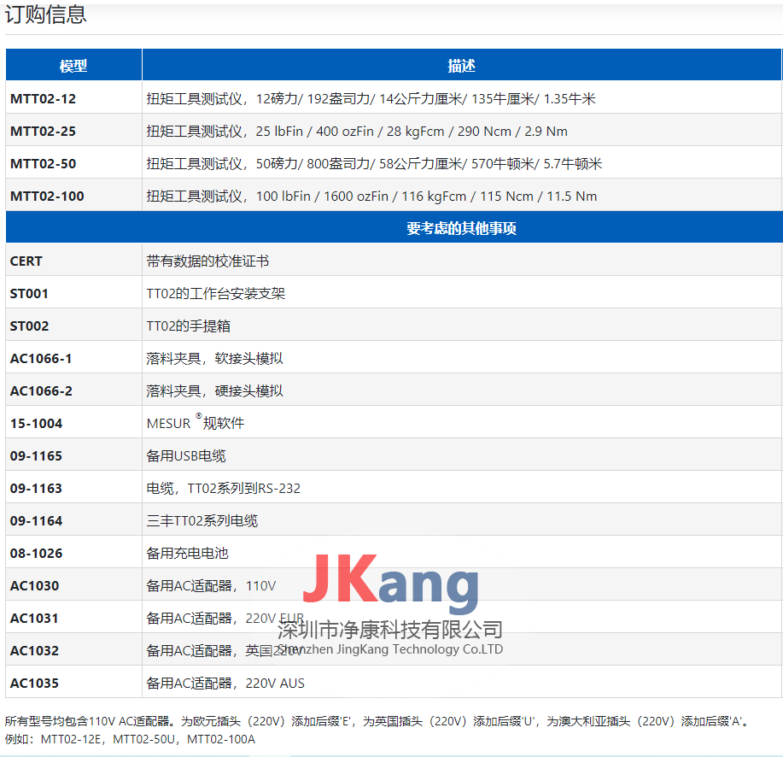
Task: Click the 订购信息 heading
Action: [45, 15]
